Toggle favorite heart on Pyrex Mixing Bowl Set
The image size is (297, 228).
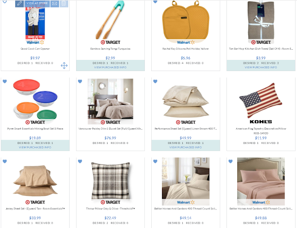pyautogui.click(x=5, y=81)
